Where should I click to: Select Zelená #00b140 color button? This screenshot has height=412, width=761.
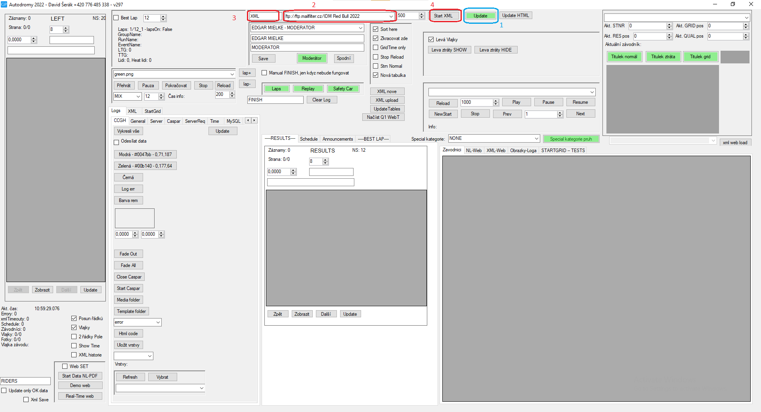coord(145,166)
